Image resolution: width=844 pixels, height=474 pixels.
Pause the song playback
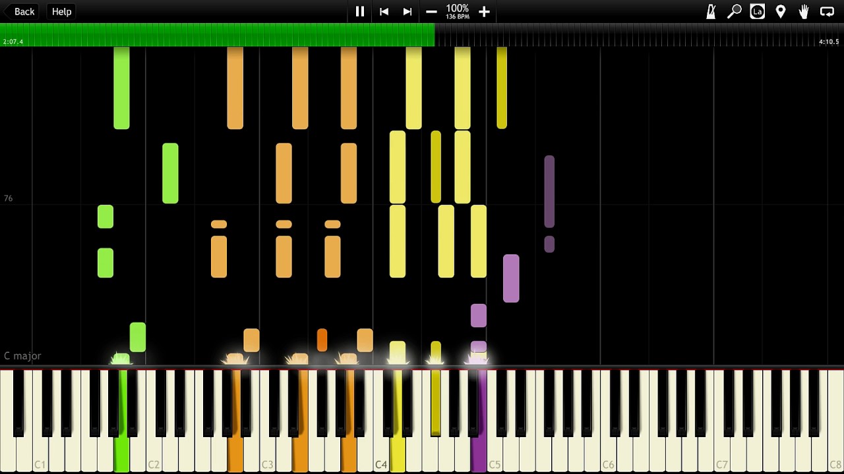pos(360,11)
